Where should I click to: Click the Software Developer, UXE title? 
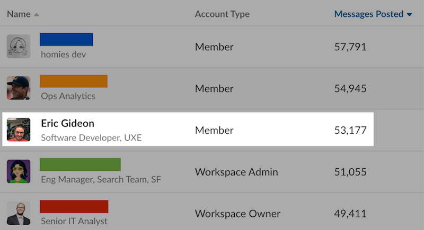pos(91,138)
